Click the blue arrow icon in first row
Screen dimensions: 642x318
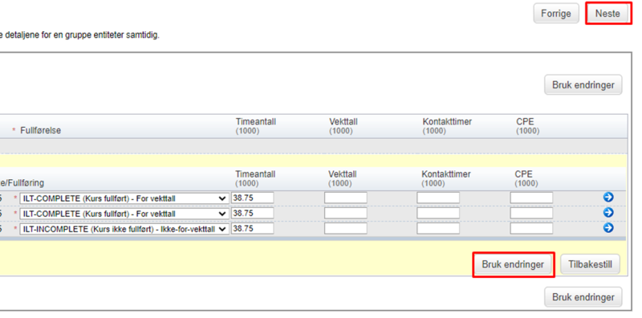click(x=608, y=198)
